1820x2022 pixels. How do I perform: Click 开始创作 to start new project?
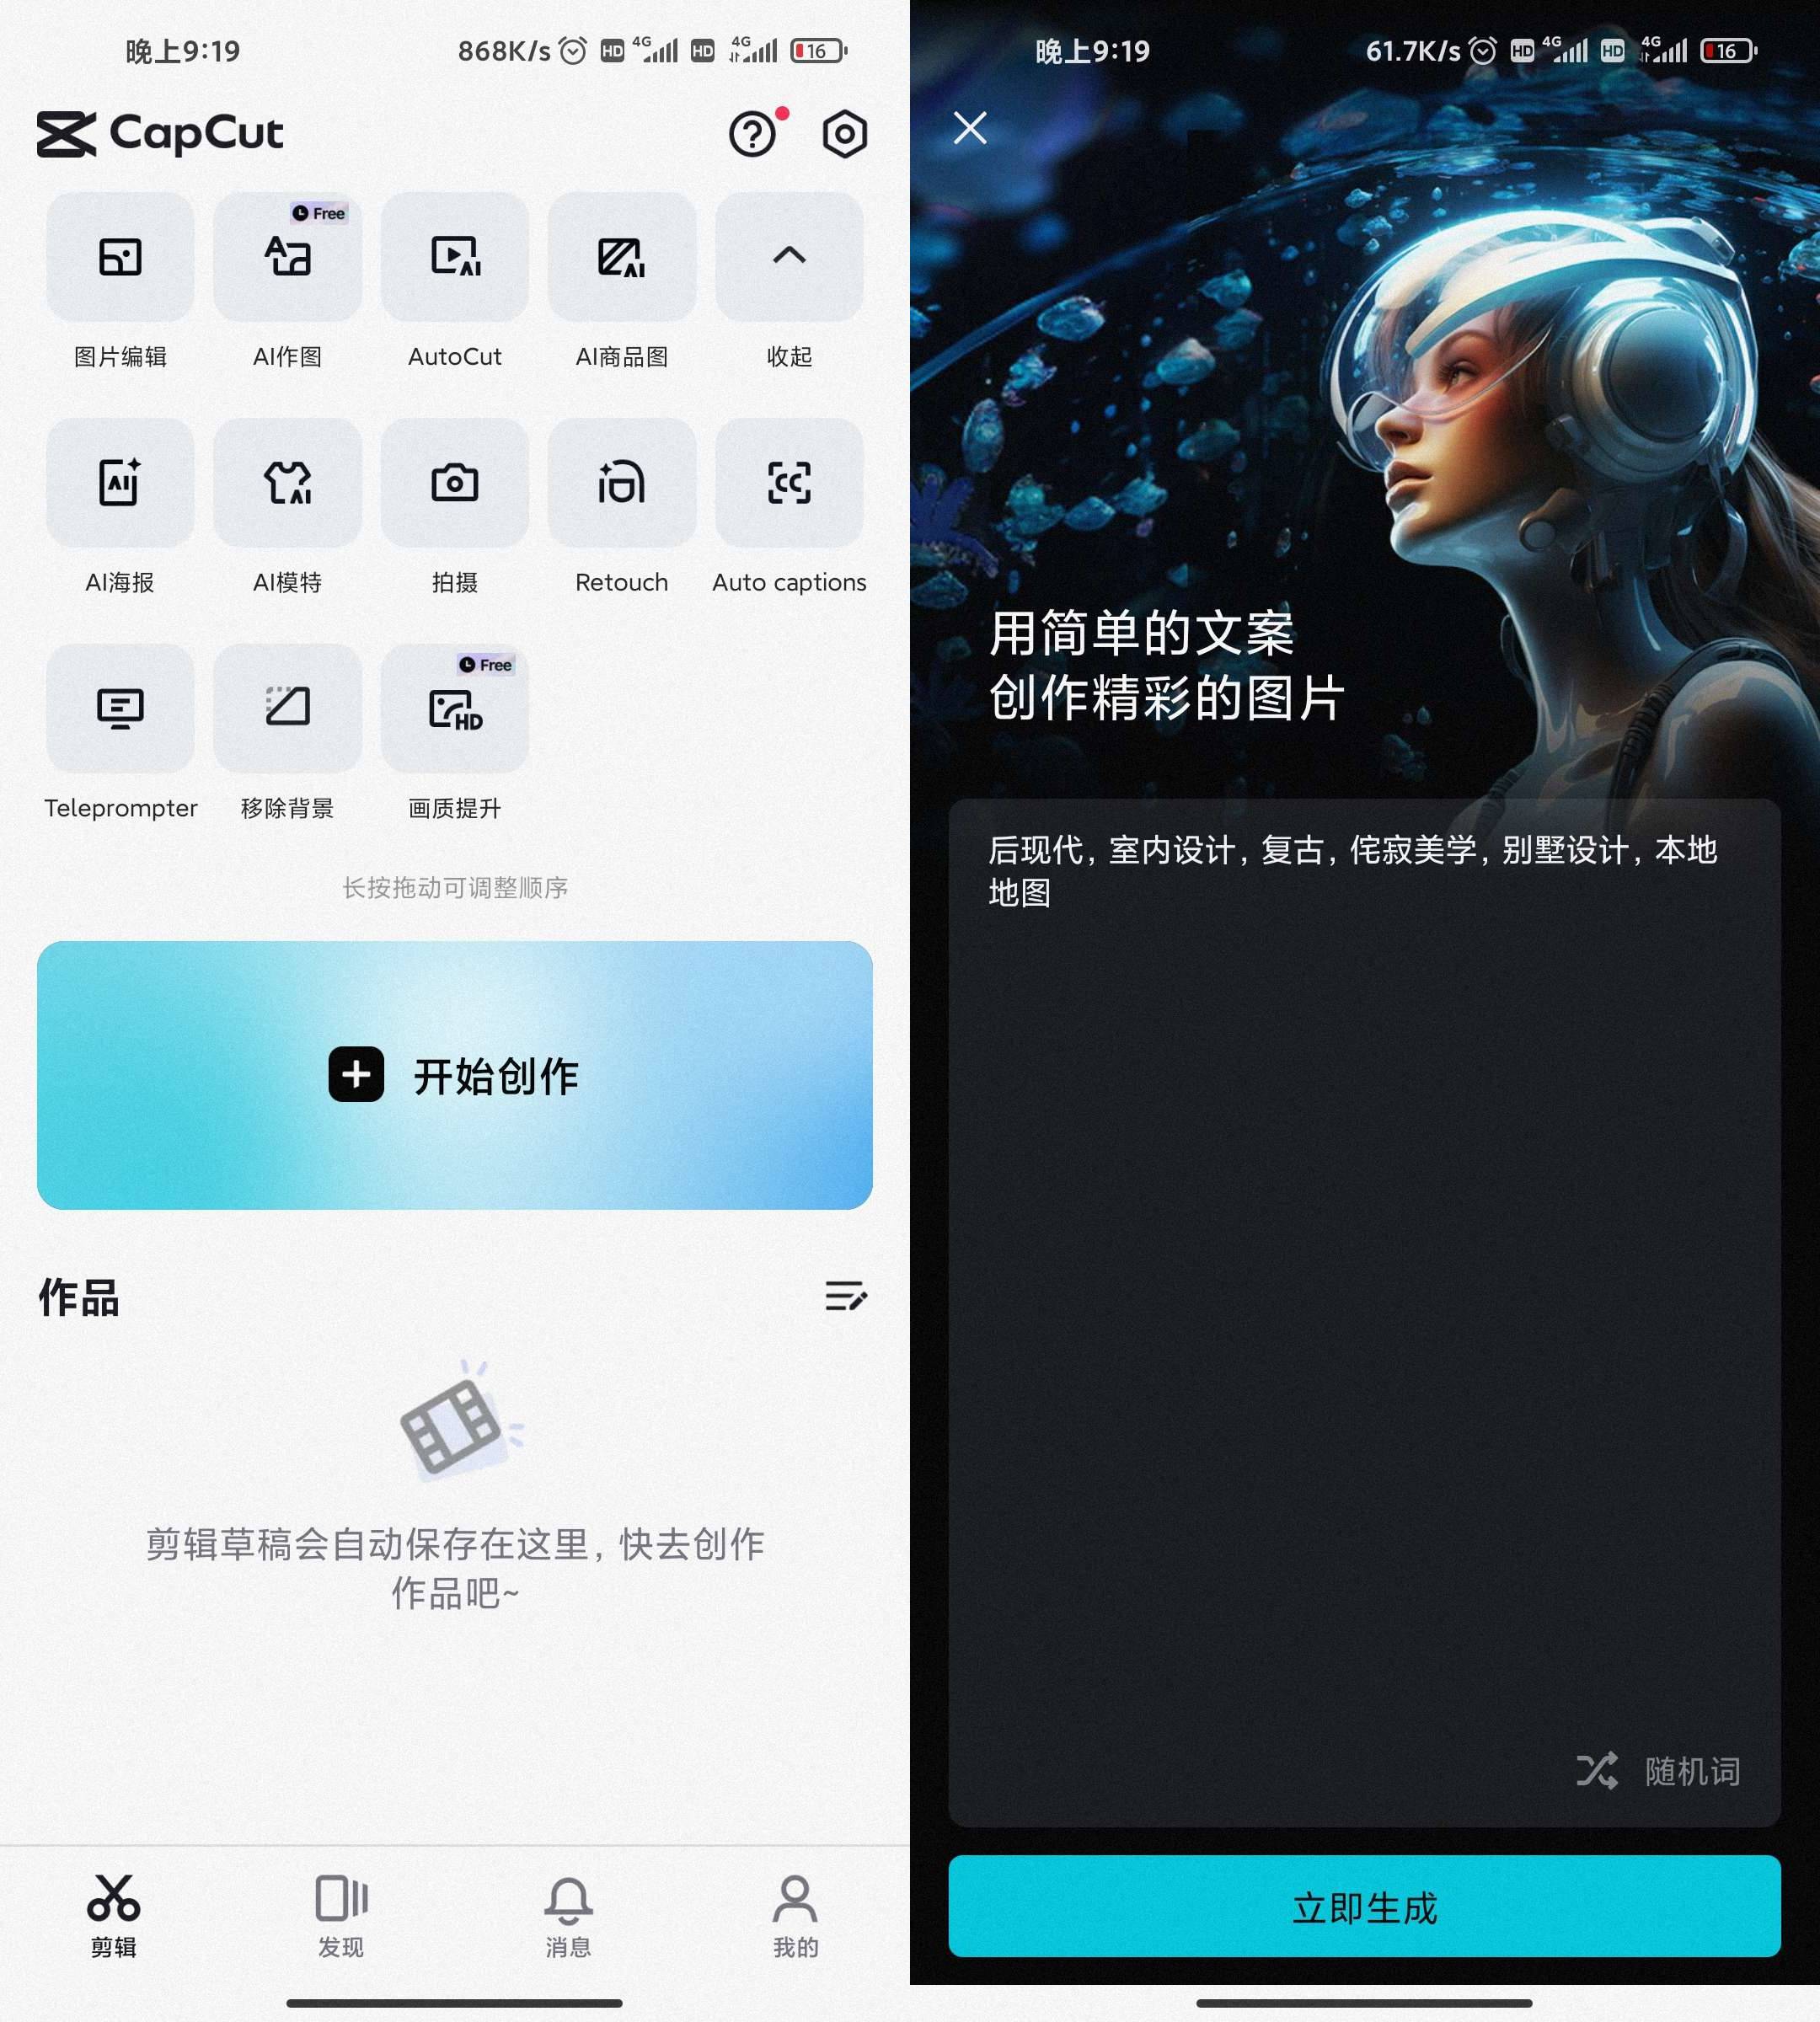coord(455,1075)
